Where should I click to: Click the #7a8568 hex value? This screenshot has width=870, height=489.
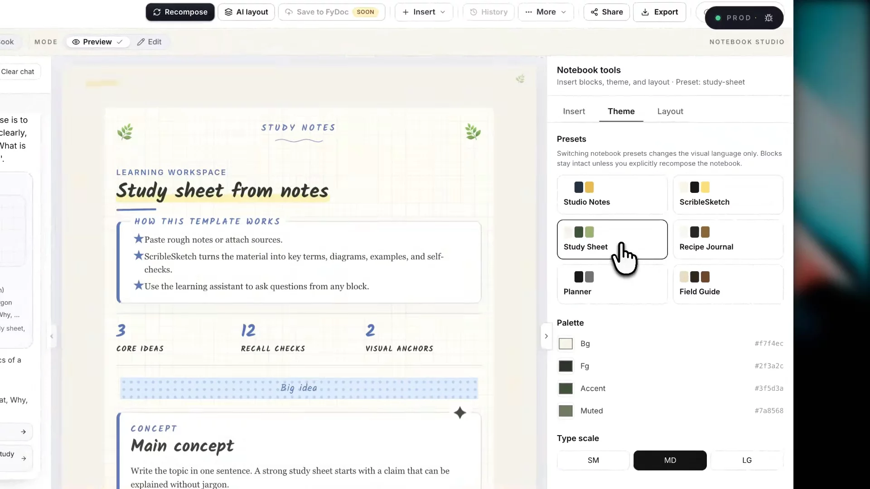[768, 411]
